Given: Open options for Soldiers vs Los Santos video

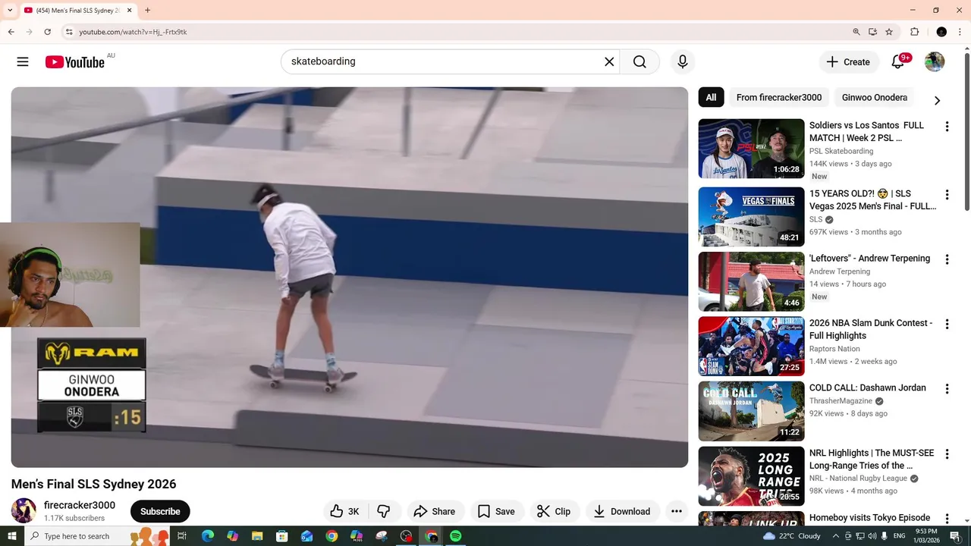Looking at the screenshot, I should (x=947, y=127).
